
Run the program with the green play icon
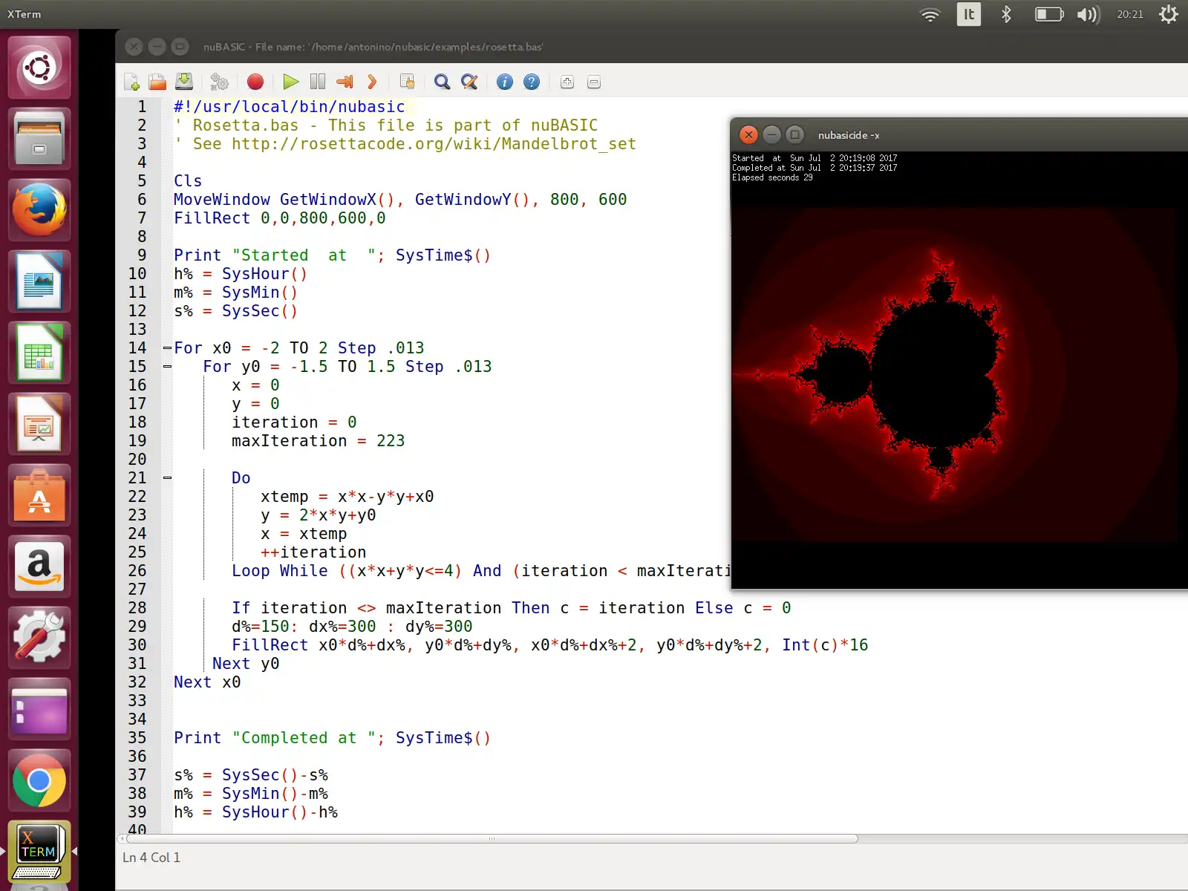(x=290, y=82)
